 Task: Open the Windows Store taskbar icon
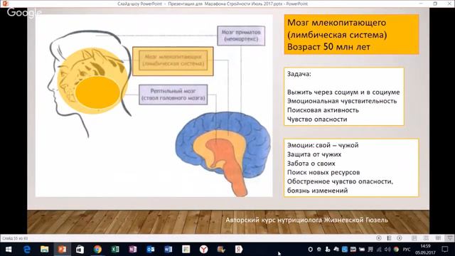pyautogui.click(x=80, y=250)
